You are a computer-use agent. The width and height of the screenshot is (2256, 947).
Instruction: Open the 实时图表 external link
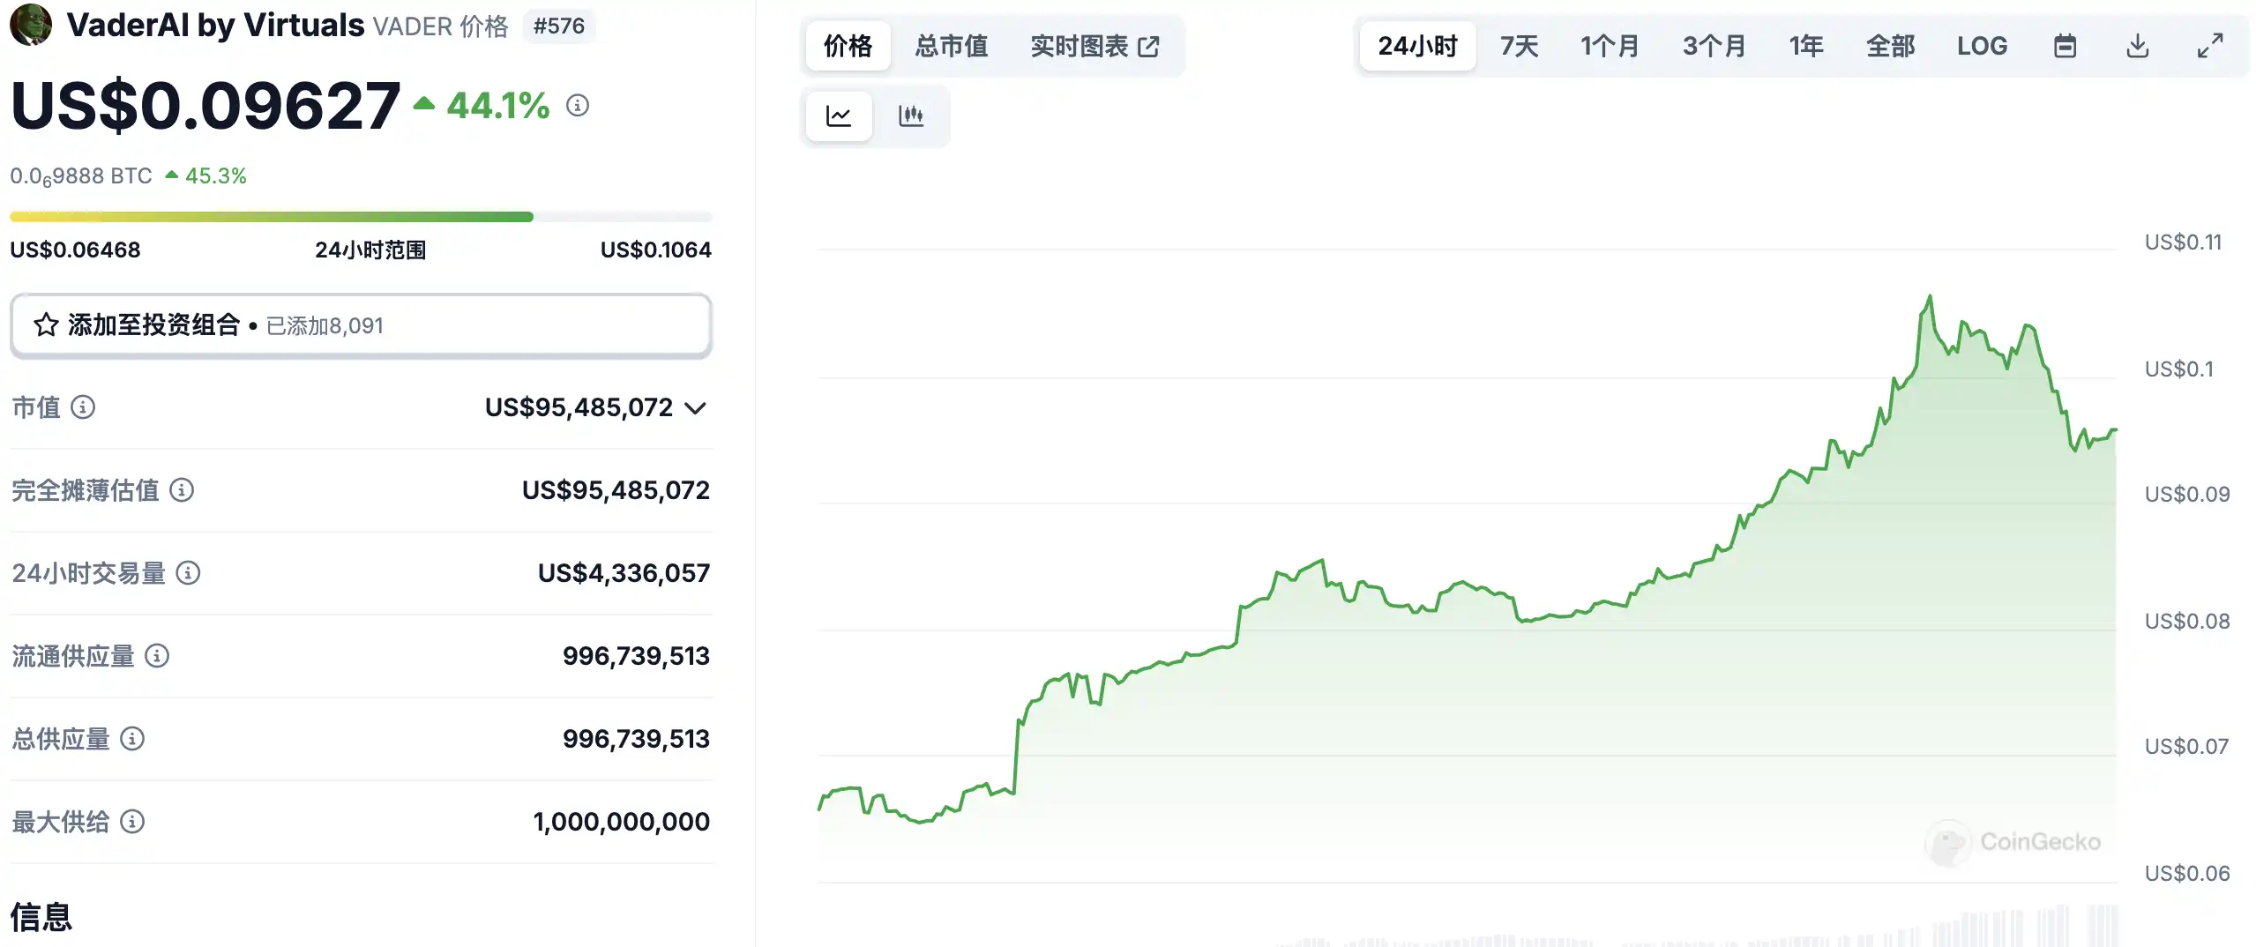tap(1094, 46)
